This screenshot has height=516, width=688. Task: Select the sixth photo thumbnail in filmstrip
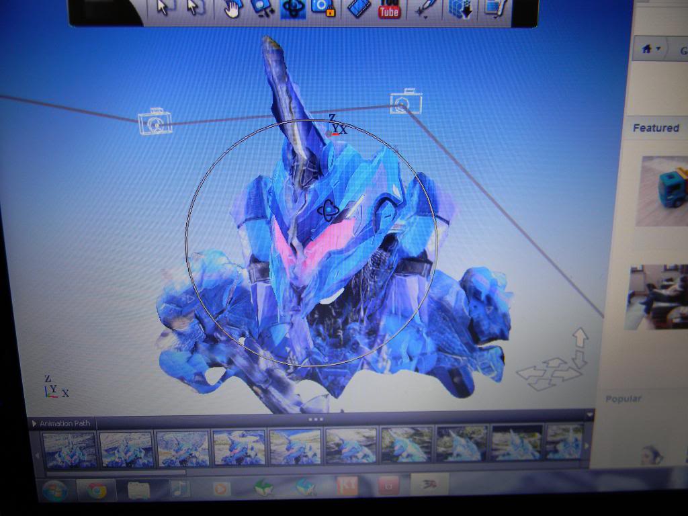(351, 445)
